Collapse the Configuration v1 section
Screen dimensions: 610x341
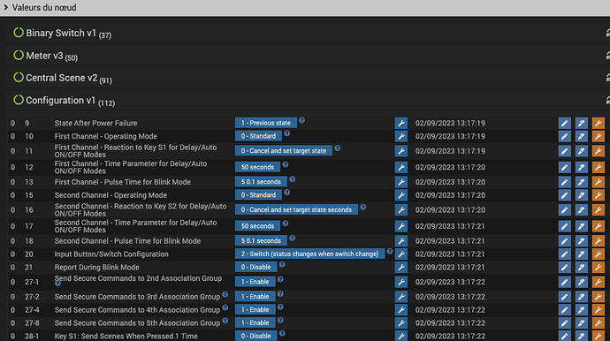[60, 101]
